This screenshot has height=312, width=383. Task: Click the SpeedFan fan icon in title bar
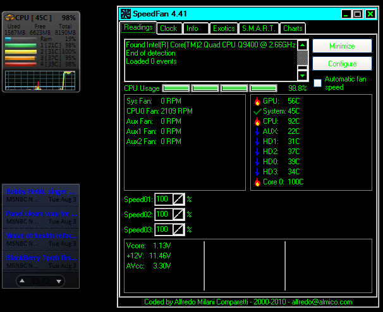point(126,14)
